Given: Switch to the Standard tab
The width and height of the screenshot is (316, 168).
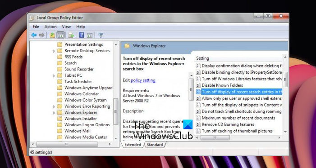Looking at the screenshot, I should (155, 145).
